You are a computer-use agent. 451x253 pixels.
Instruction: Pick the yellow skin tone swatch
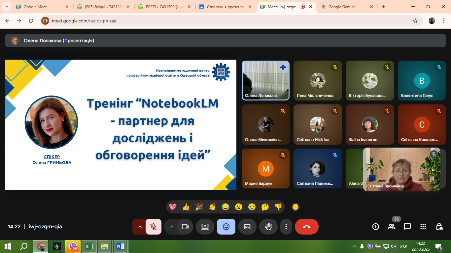pos(295,207)
